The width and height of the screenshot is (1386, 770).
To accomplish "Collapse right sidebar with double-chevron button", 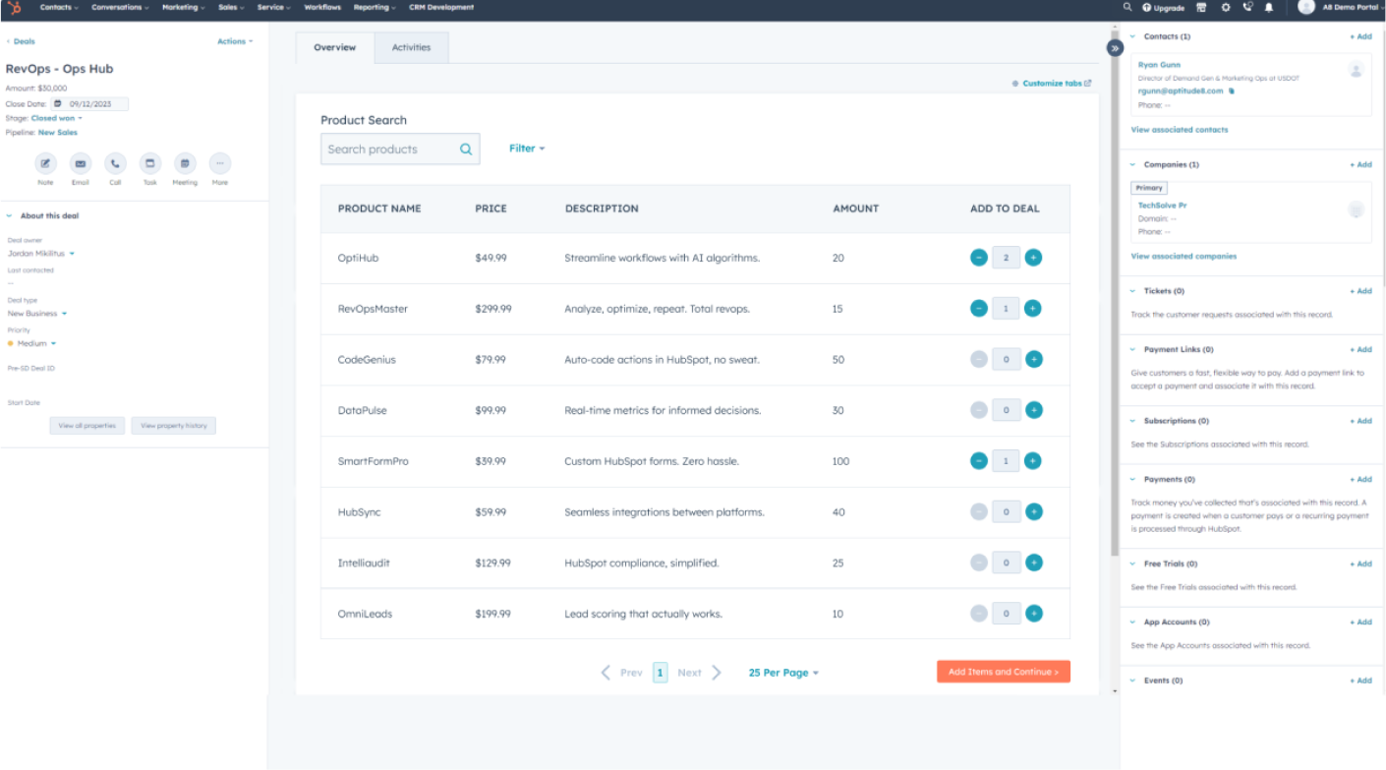I will click(x=1115, y=47).
